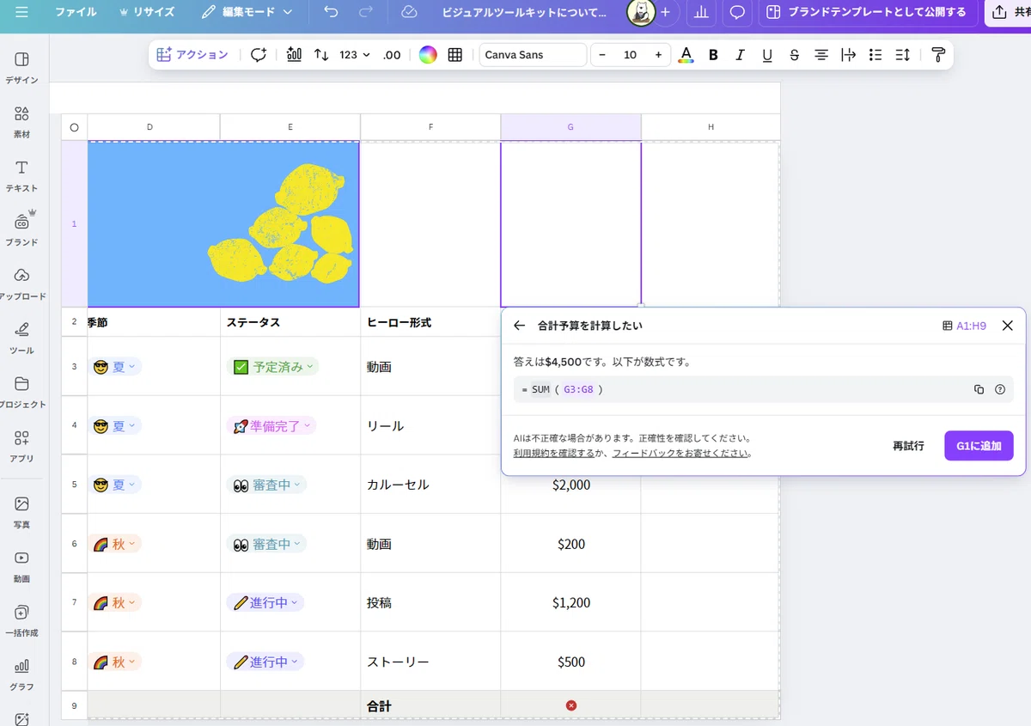Toggle strikethrough formatting
This screenshot has width=1031, height=726.
coord(794,54)
